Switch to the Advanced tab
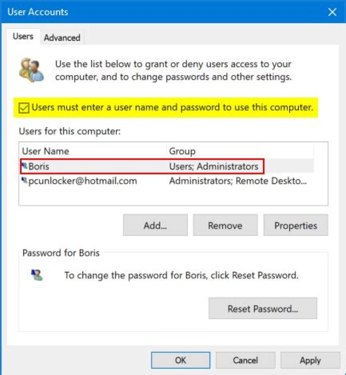 pyautogui.click(x=62, y=37)
